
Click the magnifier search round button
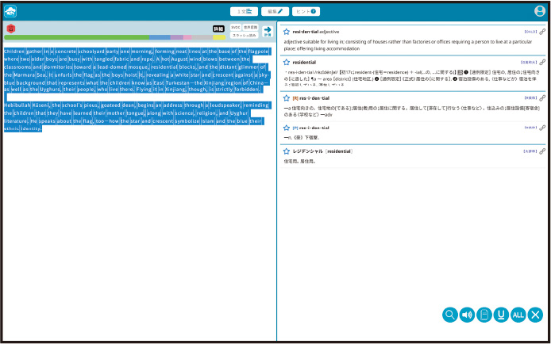[450, 315]
